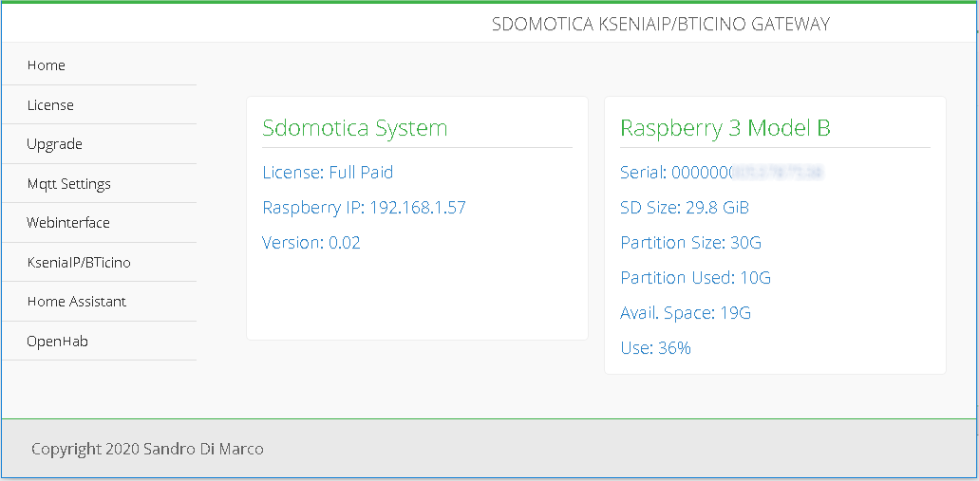The height and width of the screenshot is (481, 979).
Task: Select KseniaIP/BTicino menu entry
Action: 79,263
